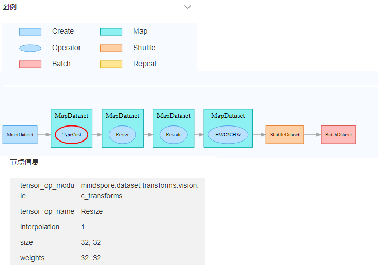Select the Rescale operator ellipse
This screenshot has width=378, height=267.
tap(174, 135)
